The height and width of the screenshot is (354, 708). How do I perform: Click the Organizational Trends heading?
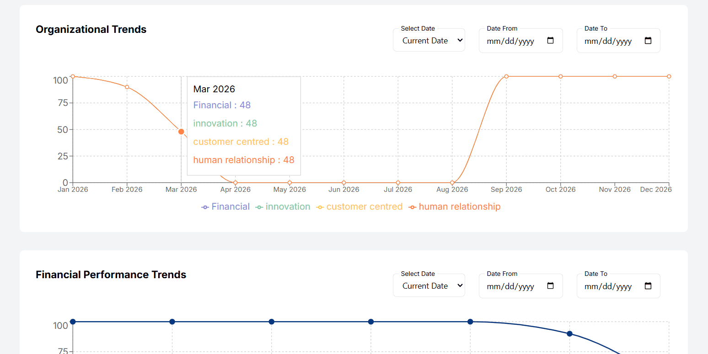tap(91, 29)
